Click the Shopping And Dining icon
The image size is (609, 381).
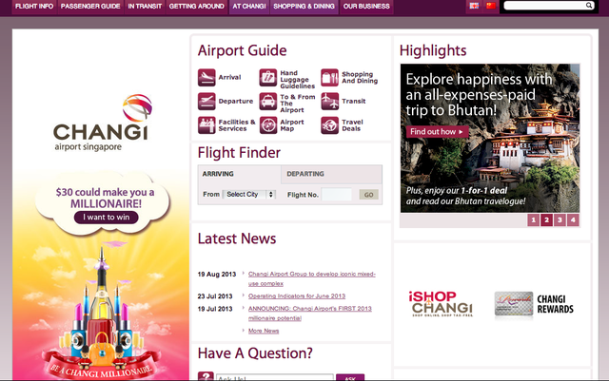coord(330,78)
